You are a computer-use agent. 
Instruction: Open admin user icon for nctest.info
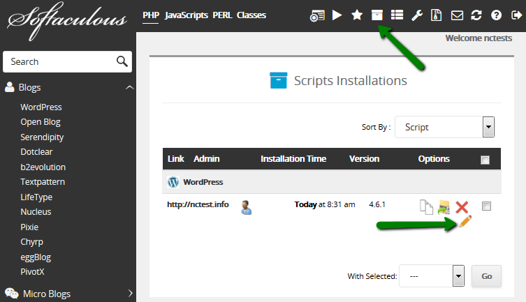click(246, 207)
